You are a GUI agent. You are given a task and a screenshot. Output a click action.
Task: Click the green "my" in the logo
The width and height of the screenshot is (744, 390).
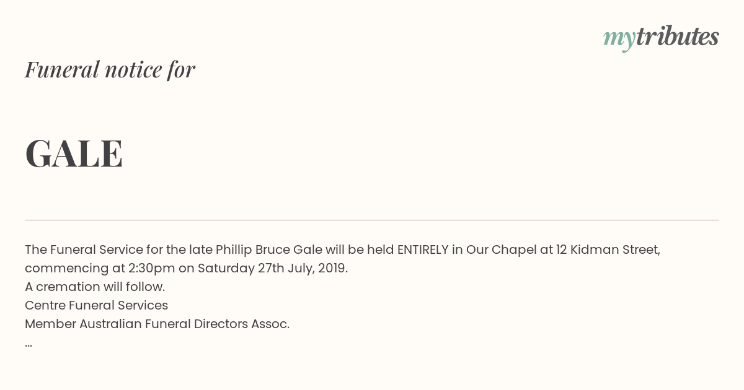click(x=619, y=40)
